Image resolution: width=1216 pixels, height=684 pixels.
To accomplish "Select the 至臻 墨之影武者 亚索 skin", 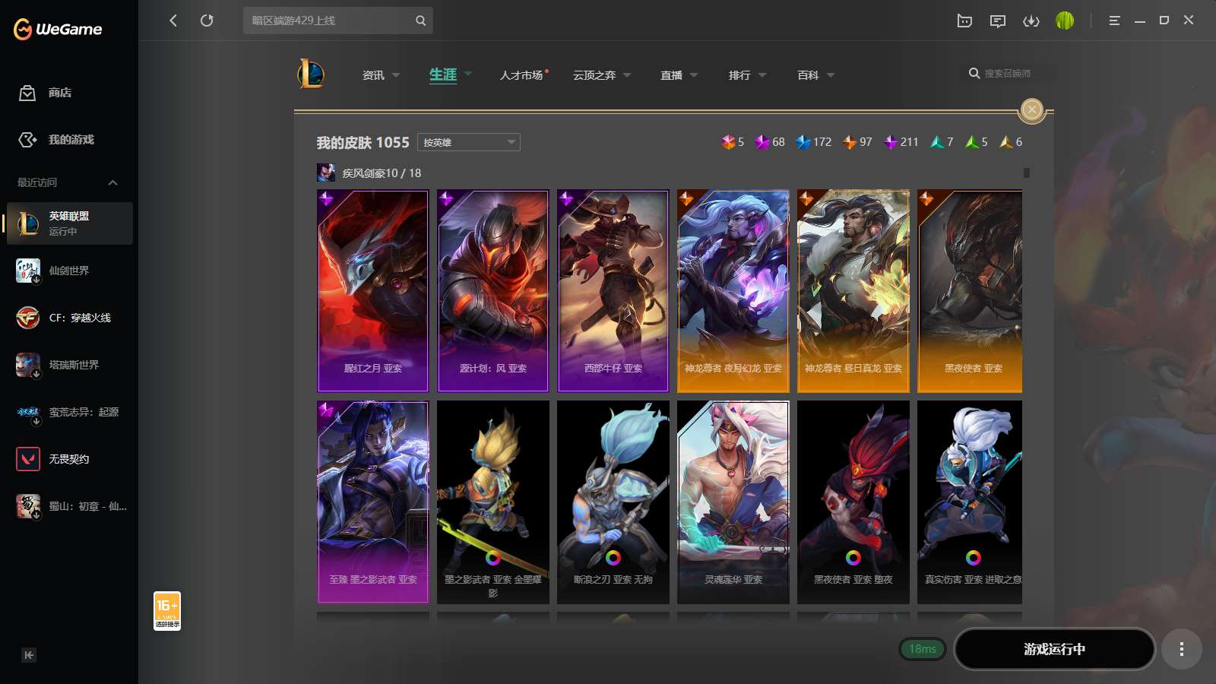I will (373, 502).
